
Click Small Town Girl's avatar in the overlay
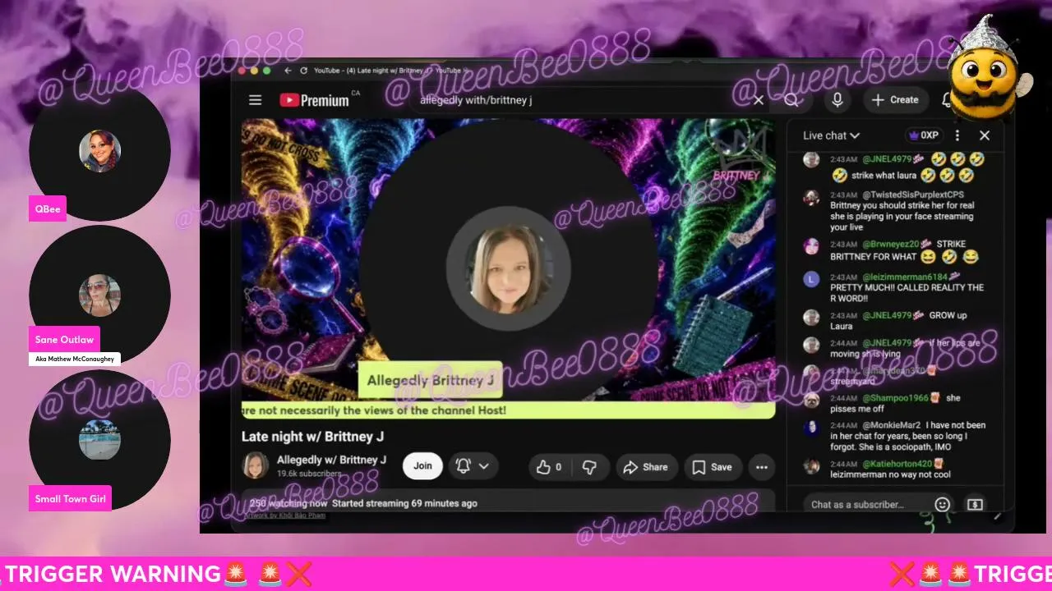pos(99,440)
